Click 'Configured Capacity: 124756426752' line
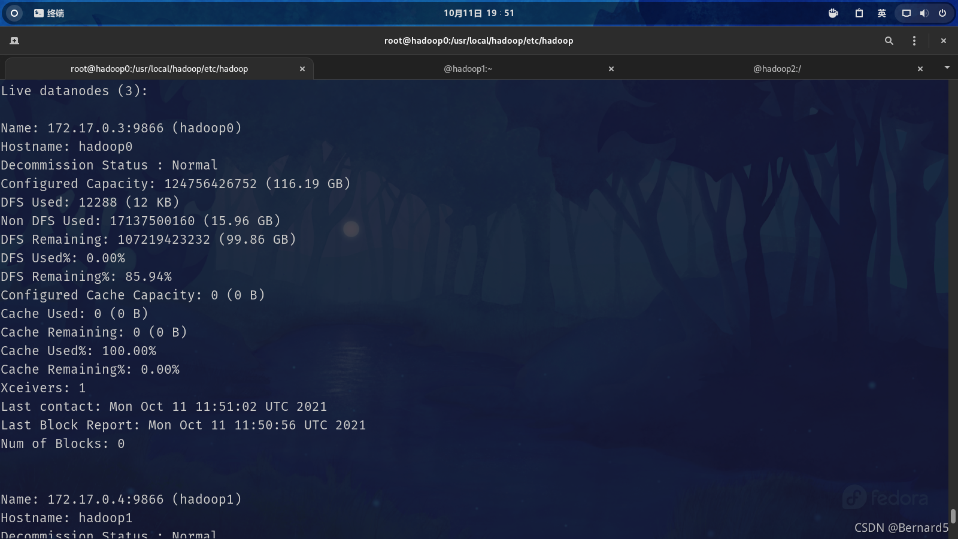Screen dimensions: 958x539 (175, 184)
